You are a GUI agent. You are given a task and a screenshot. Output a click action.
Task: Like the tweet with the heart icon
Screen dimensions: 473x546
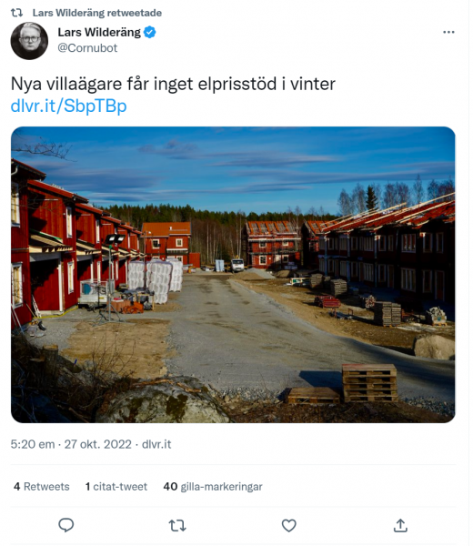pyautogui.click(x=289, y=525)
